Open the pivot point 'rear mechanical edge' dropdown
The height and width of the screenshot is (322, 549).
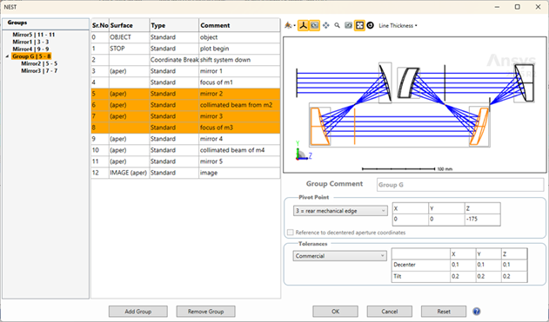(340, 211)
